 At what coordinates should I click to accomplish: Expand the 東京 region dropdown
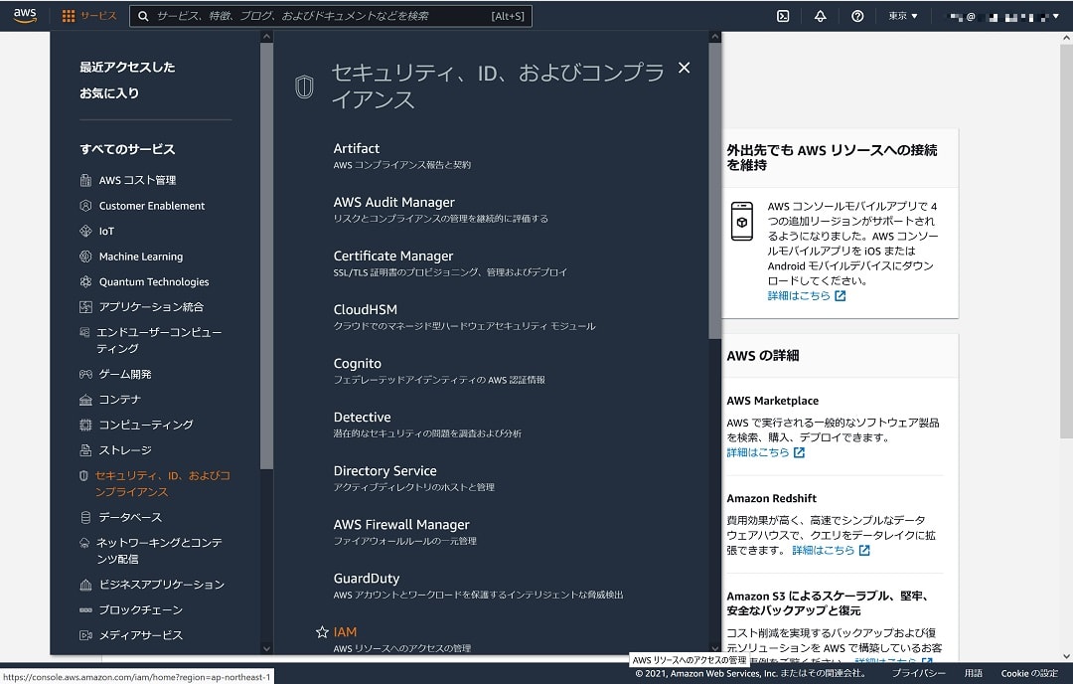click(x=902, y=16)
